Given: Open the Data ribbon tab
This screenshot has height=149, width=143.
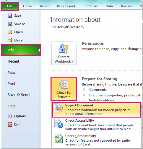Looking at the screenshot, I should (109, 6).
